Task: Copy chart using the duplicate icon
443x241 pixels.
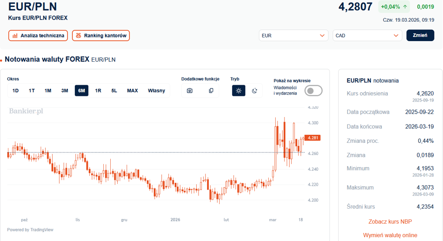Action: pos(211,90)
